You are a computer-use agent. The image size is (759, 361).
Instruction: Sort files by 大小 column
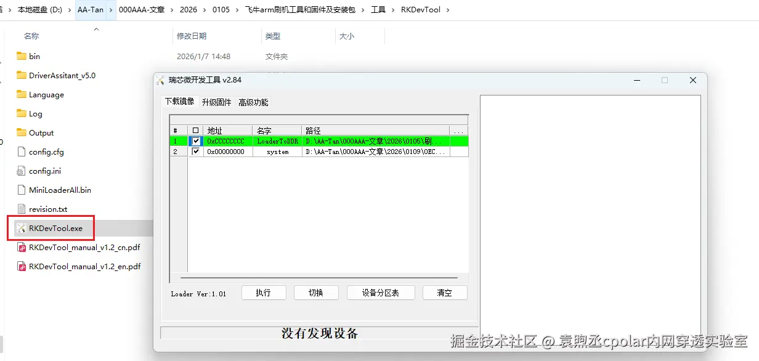[x=347, y=36]
